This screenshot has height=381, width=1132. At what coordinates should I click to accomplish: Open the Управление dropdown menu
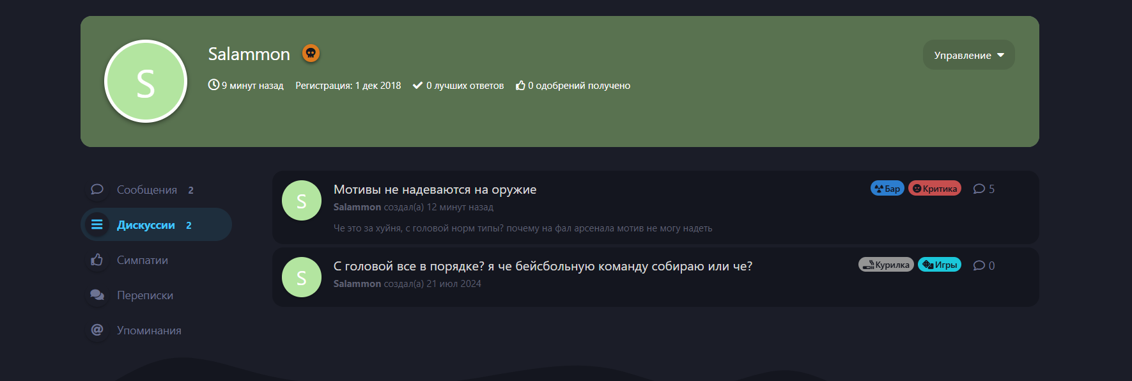click(968, 55)
